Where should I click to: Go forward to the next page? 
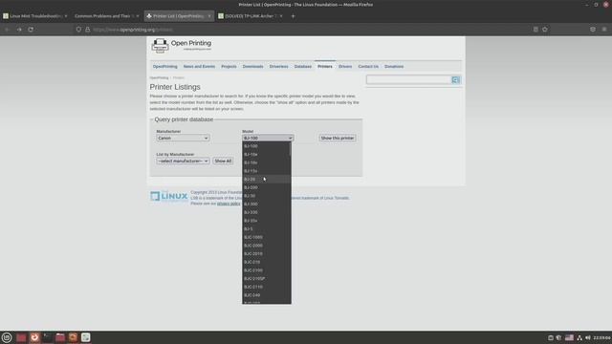(19, 30)
